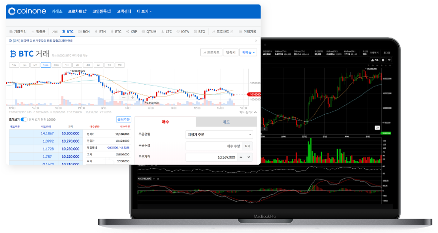Click the Coinone logo
The height and width of the screenshot is (233, 438).
(x=27, y=11)
